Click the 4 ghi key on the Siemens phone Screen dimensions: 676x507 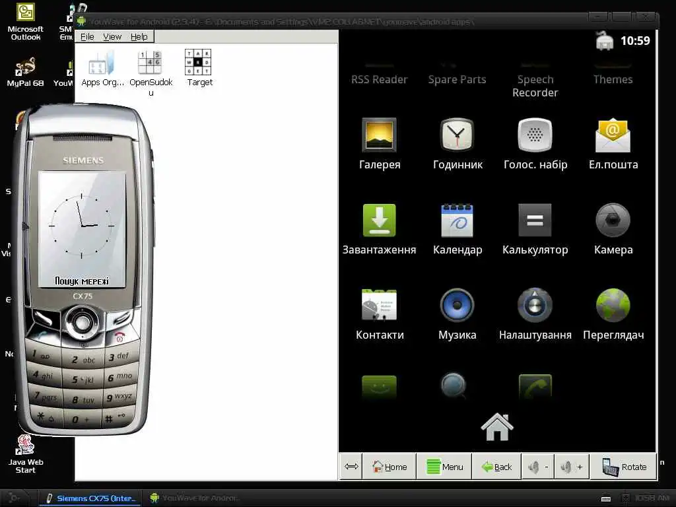pos(44,376)
